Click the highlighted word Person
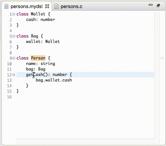Image resolution: width=166 pixels, height=146 pixels. point(38,58)
